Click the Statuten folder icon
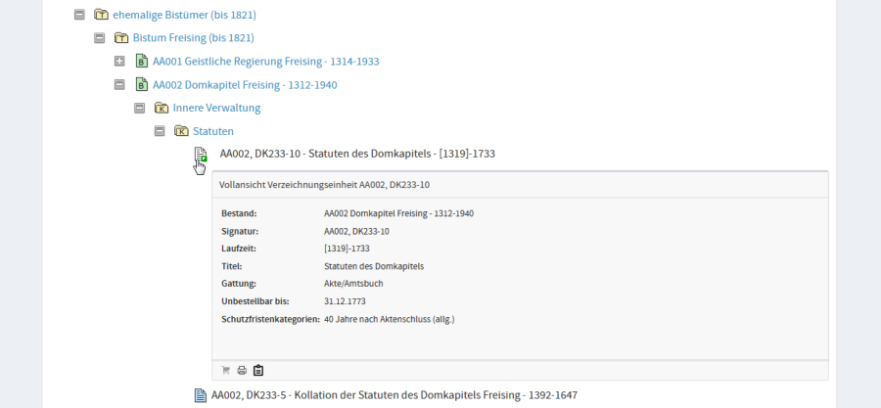This screenshot has width=881, height=408. (x=180, y=131)
